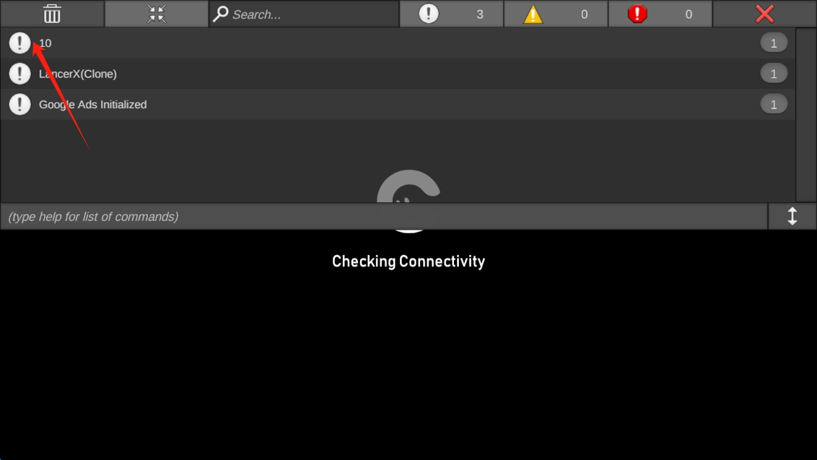Click the count badge on LancerX(Clone) entry
Image resolution: width=817 pixels, height=460 pixels.
pyautogui.click(x=774, y=74)
